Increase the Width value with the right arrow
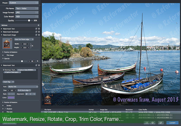 tap(28, 44)
